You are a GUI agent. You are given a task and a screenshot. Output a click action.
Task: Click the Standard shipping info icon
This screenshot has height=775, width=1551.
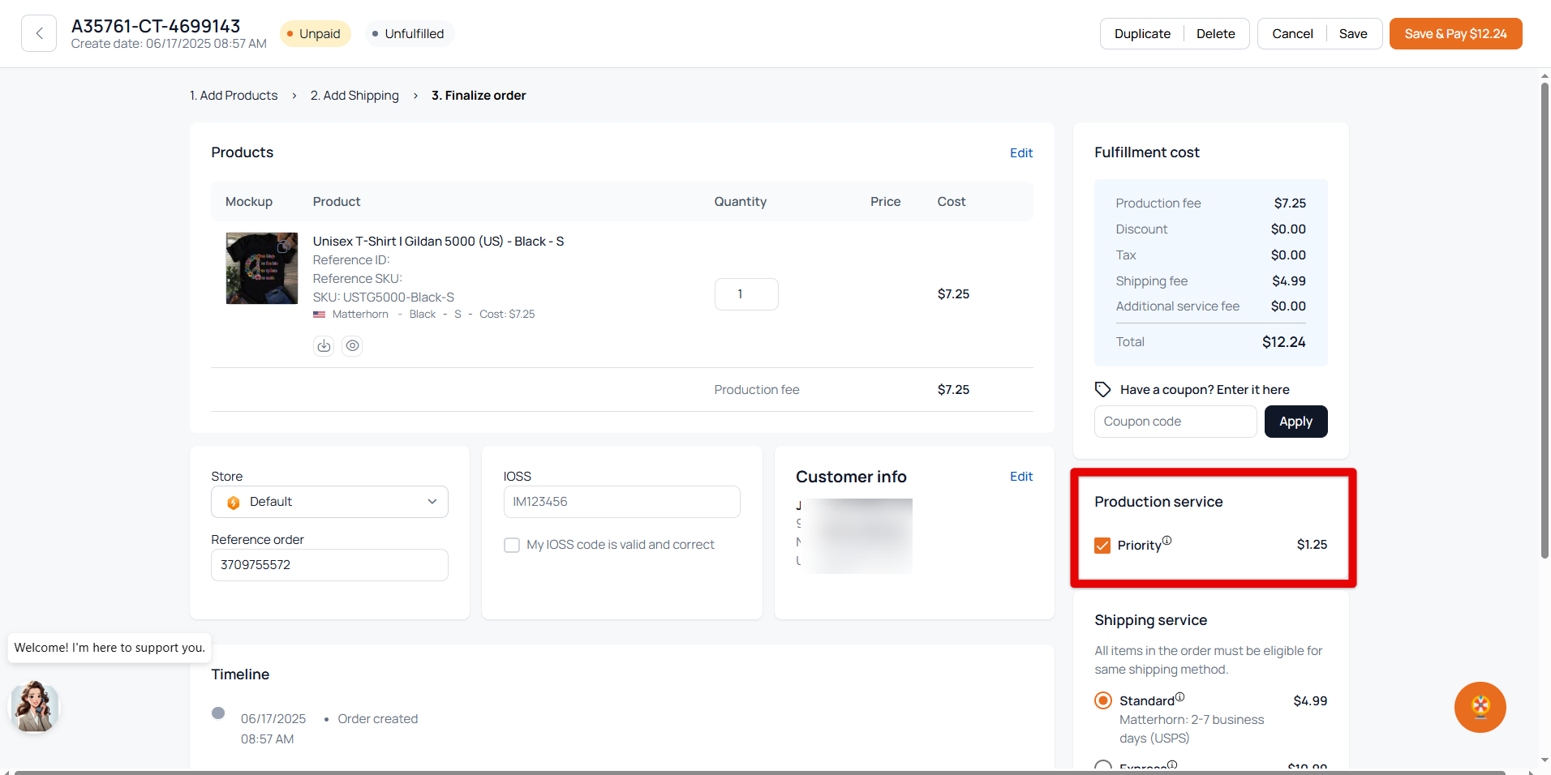pos(1179,697)
